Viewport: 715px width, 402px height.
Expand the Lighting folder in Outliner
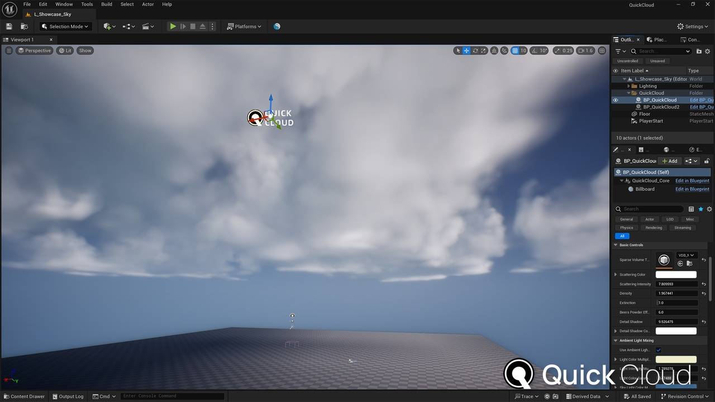pyautogui.click(x=628, y=86)
